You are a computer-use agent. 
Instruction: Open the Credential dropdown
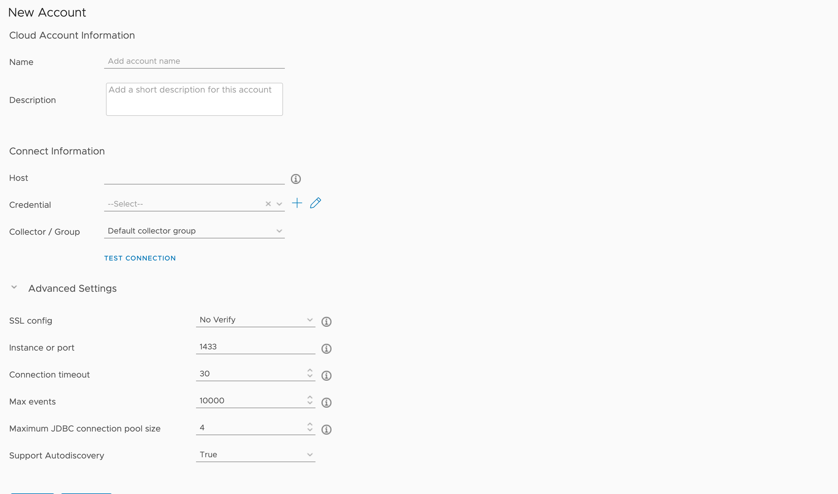[x=279, y=204]
